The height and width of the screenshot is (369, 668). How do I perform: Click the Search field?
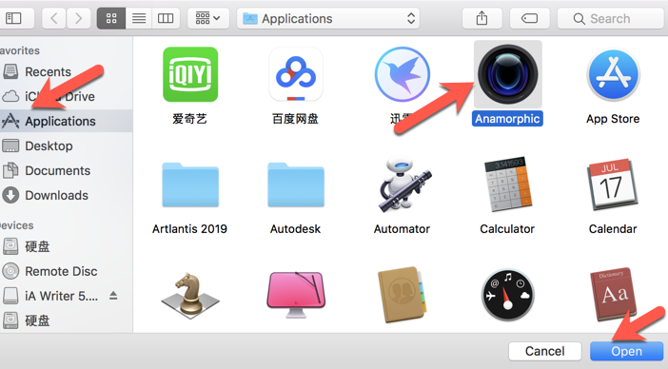pyautogui.click(x=612, y=18)
